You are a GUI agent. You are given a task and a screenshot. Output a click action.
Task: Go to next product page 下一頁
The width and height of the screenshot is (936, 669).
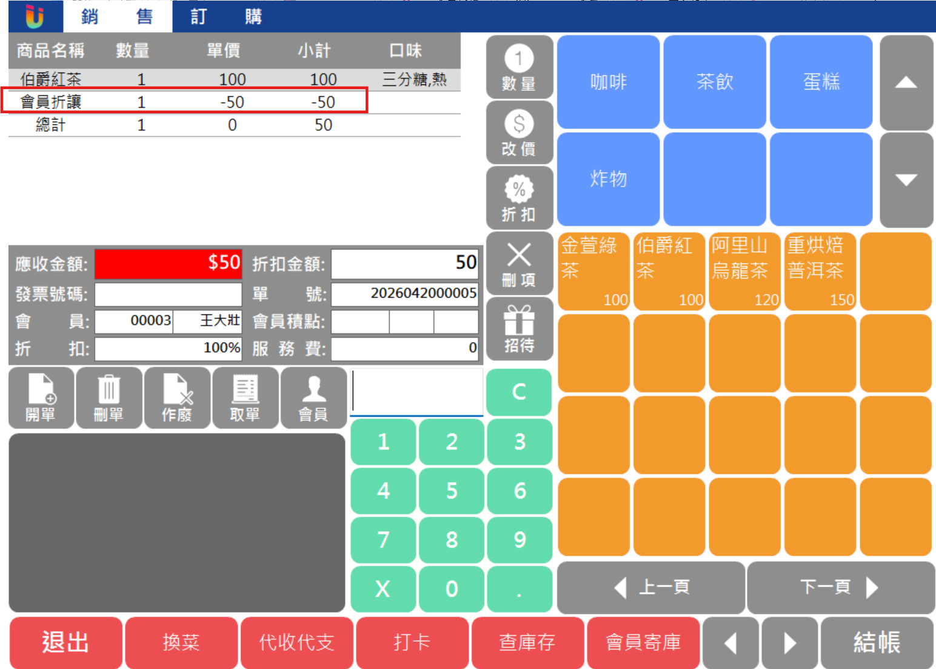(x=840, y=587)
